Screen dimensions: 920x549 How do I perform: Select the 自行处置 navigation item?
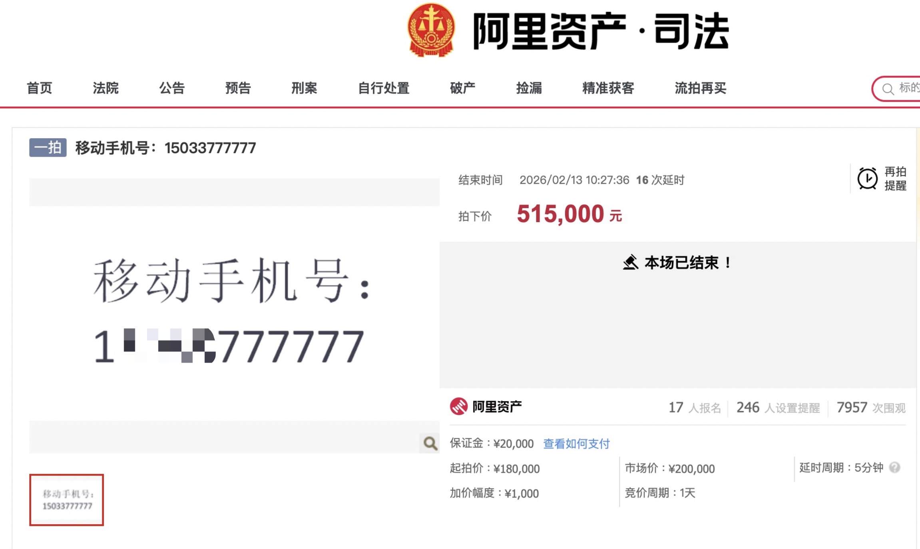click(384, 88)
